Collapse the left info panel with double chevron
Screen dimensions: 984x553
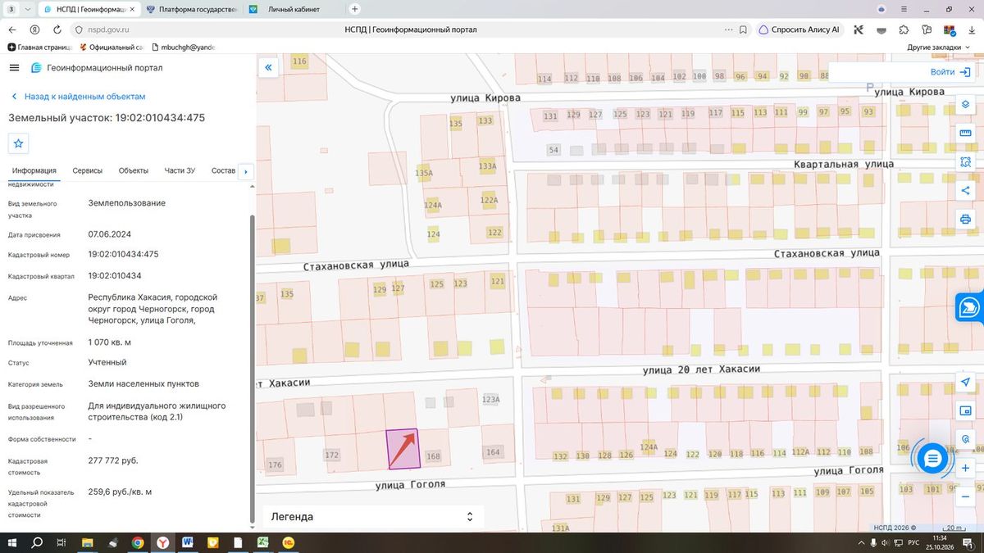[x=267, y=68]
